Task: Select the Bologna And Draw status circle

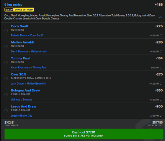Action: [x=6, y=95]
